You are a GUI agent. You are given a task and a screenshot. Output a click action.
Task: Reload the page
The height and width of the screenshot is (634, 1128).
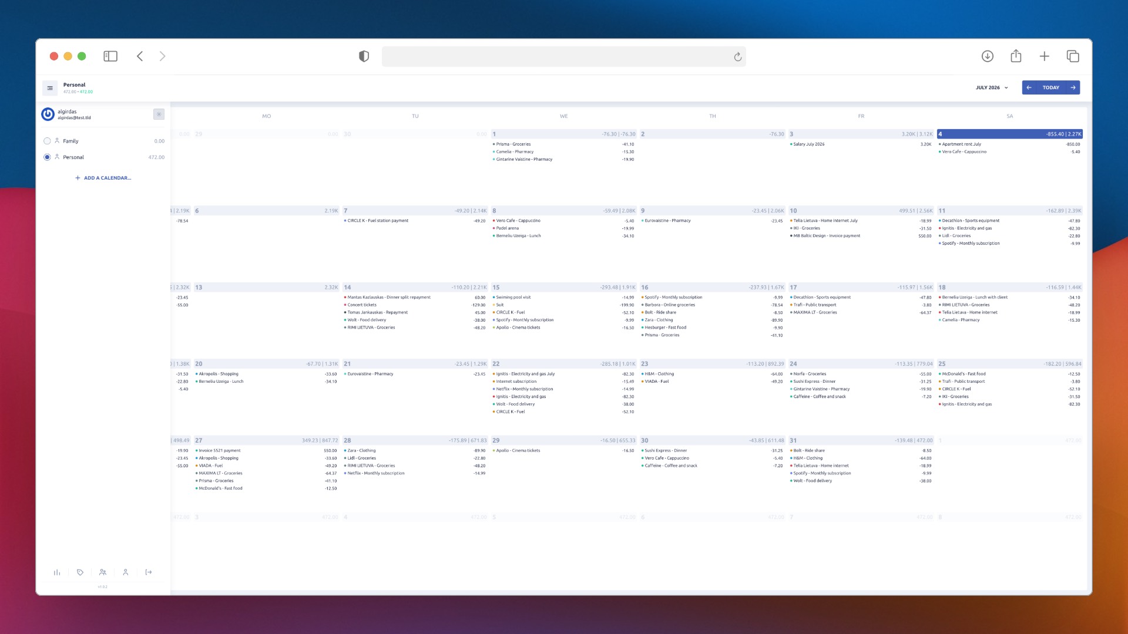tap(738, 57)
